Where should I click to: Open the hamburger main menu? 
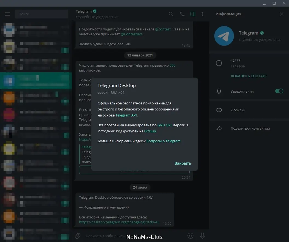[x=7, y=14]
